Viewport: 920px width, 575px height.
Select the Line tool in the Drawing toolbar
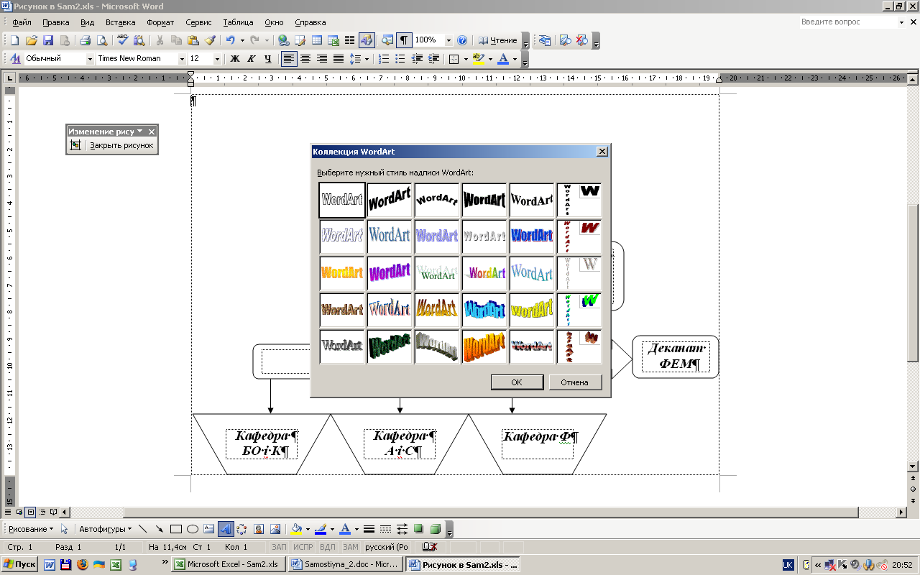[x=143, y=529]
